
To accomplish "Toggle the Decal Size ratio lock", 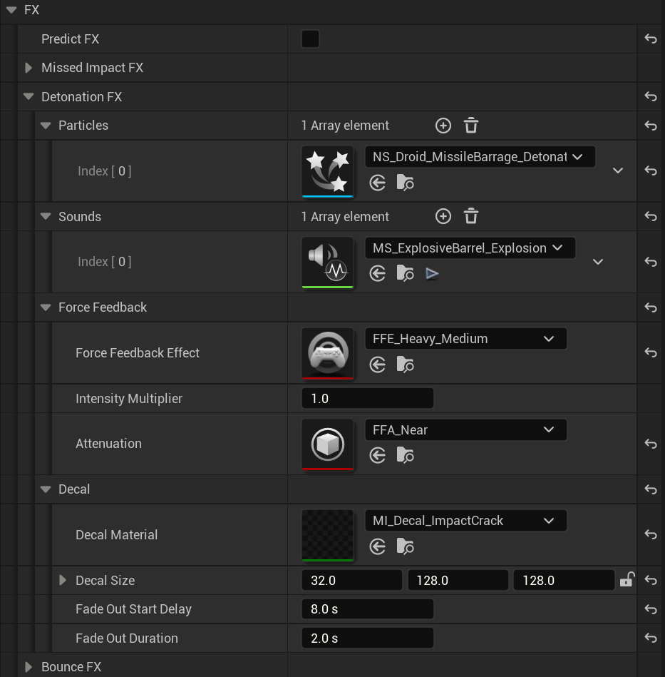I will (x=627, y=580).
